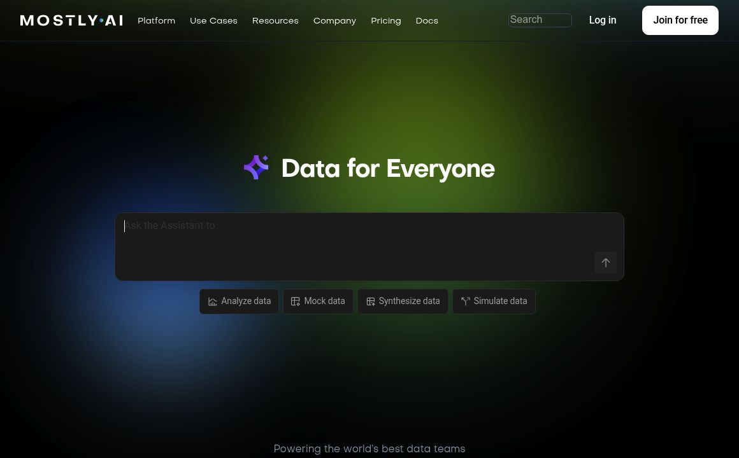Select the Simulate data label
The width and height of the screenshot is (739, 458).
point(500,301)
